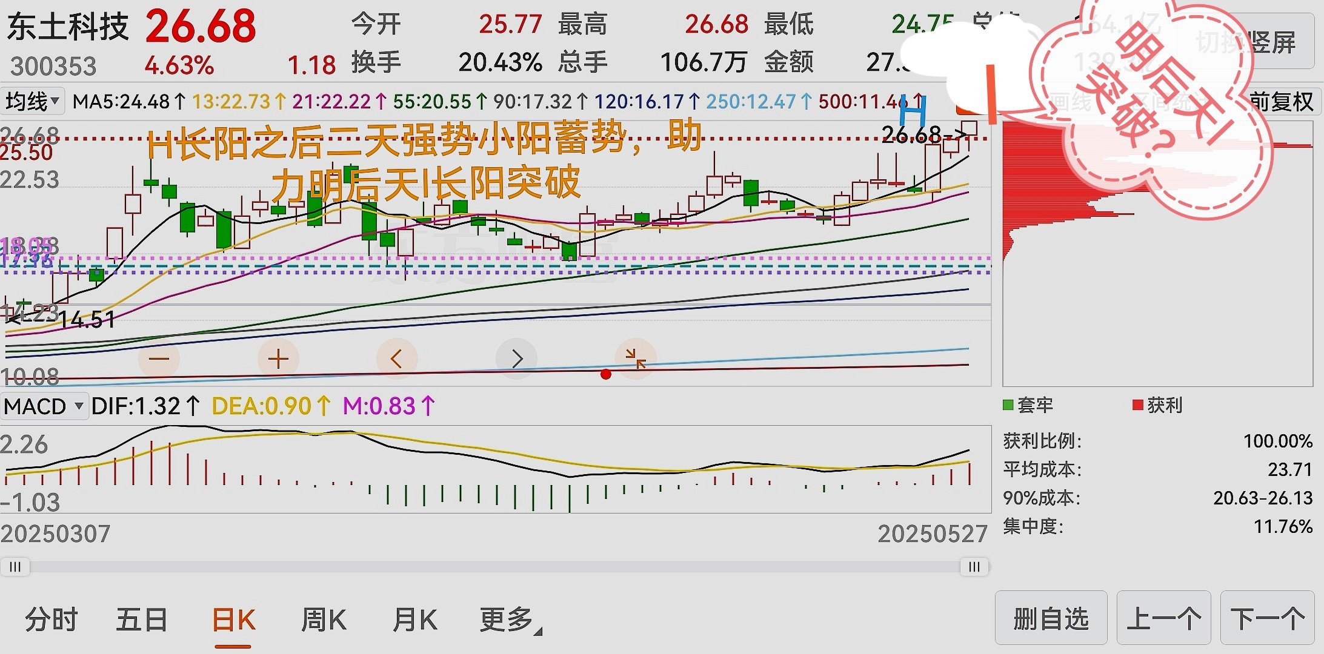Click the 总手 value 106.7万
Screen dimensions: 1324x654
703,62
